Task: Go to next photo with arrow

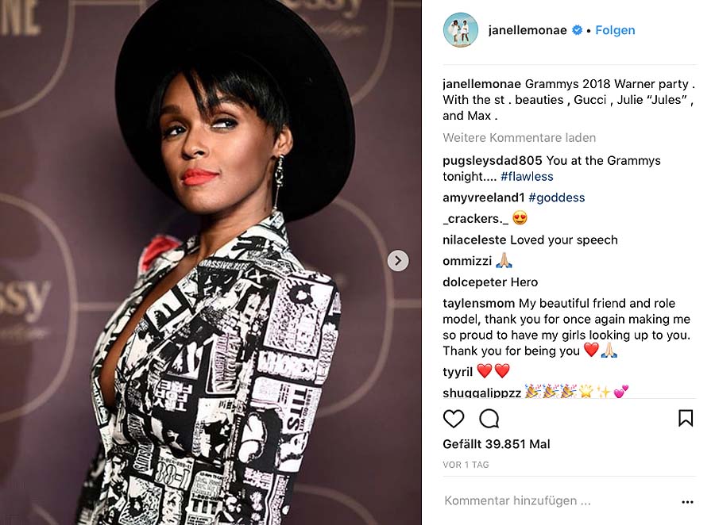Action: click(398, 260)
